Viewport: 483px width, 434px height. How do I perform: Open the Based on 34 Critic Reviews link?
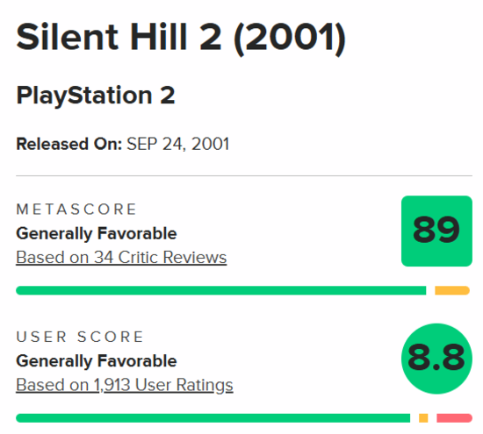121,257
